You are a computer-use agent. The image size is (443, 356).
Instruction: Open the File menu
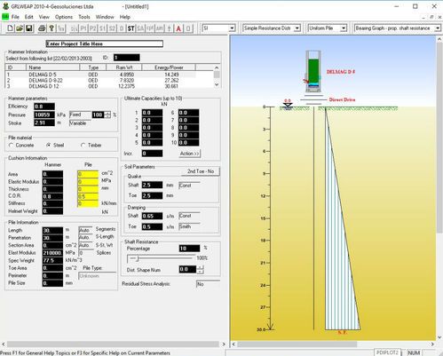(15, 17)
